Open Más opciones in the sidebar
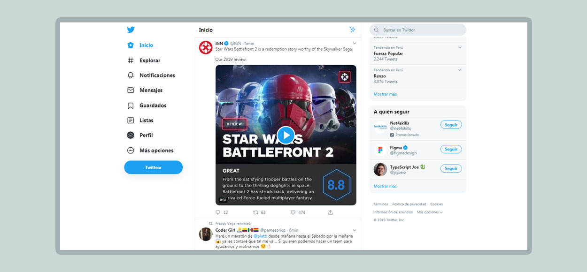The image size is (587, 272). (x=156, y=151)
